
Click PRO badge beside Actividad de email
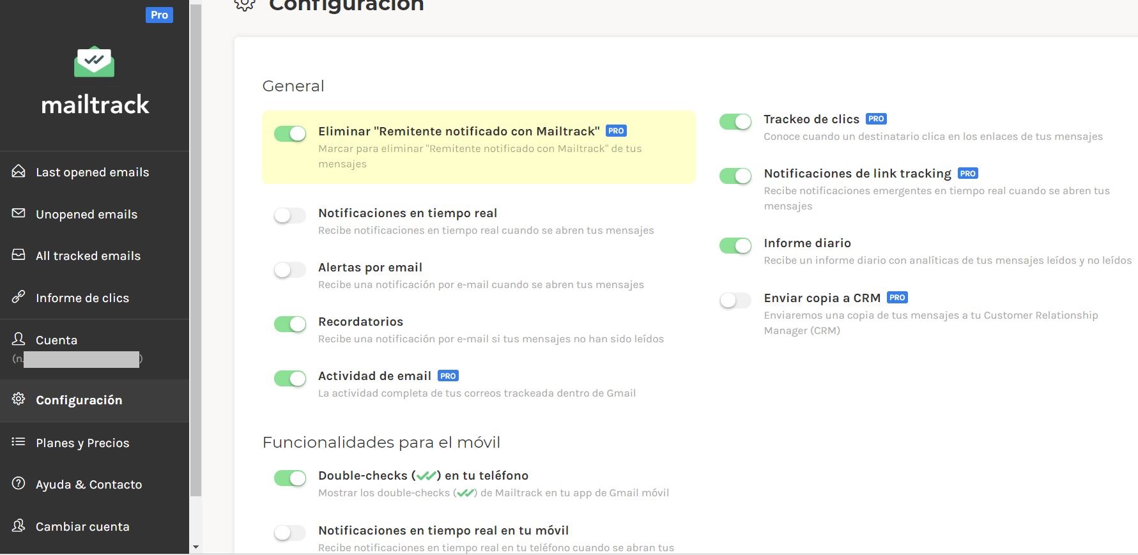click(448, 376)
